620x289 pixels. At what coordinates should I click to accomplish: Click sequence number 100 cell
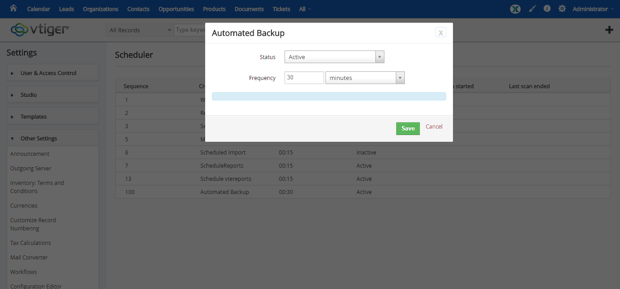(130, 192)
